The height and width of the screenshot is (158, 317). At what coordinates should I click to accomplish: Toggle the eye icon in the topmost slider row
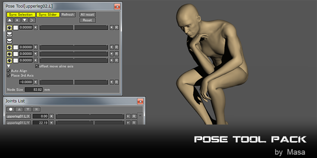click(9, 28)
